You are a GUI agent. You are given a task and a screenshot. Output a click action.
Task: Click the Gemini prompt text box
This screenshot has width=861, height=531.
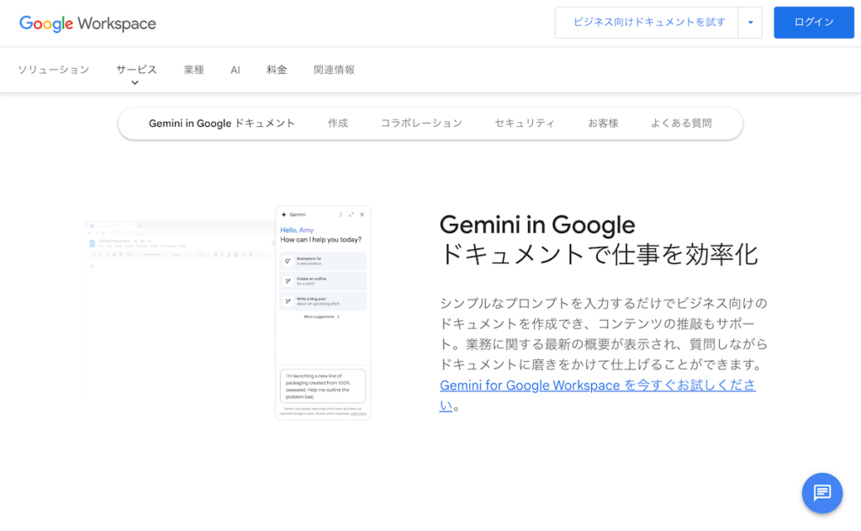point(323,386)
